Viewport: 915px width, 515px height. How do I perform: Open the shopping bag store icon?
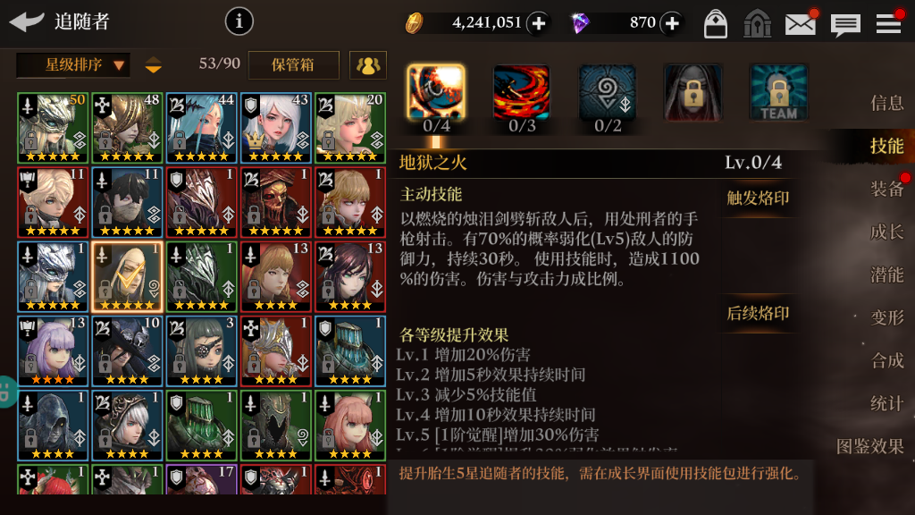[x=716, y=24]
